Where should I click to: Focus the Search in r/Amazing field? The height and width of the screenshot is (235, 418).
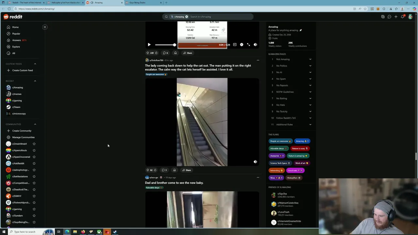tap(220, 17)
